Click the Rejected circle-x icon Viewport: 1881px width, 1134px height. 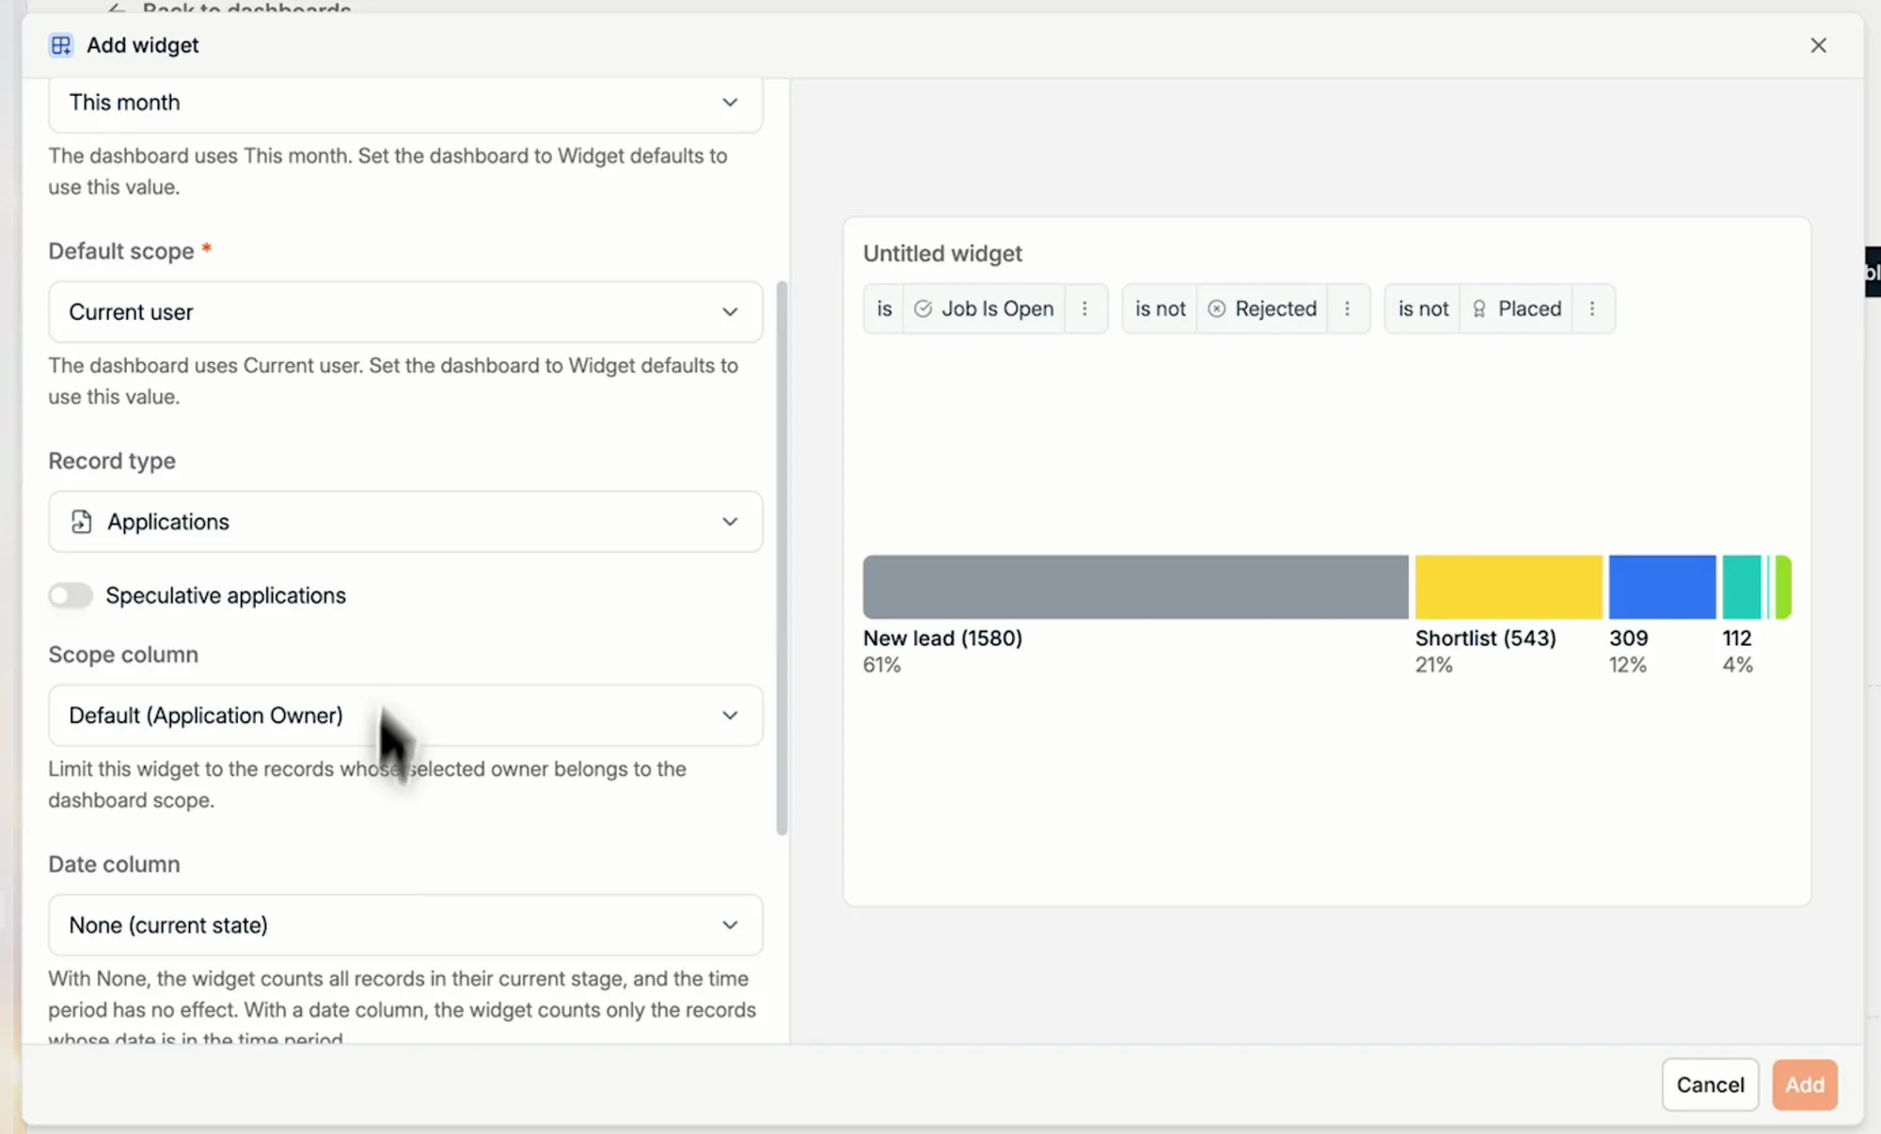tap(1216, 308)
